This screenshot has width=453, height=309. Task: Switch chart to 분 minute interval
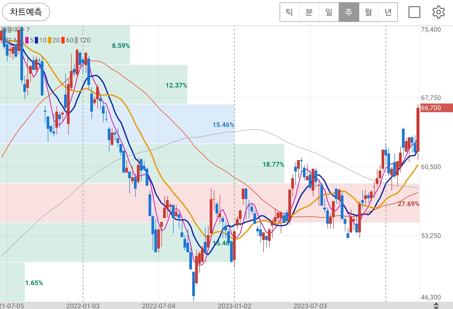(309, 12)
